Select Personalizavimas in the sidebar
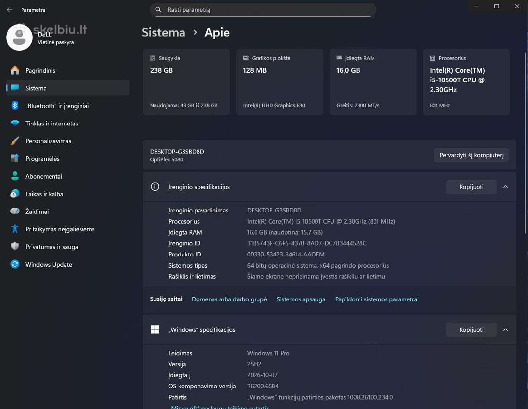 68,141
